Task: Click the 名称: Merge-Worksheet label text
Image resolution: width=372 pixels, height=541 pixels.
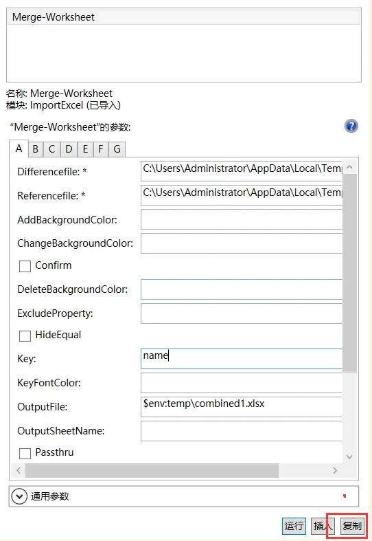Action: coord(59,93)
